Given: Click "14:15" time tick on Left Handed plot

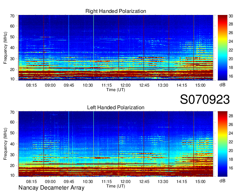Looking at the screenshot, I should (x=182, y=182).
